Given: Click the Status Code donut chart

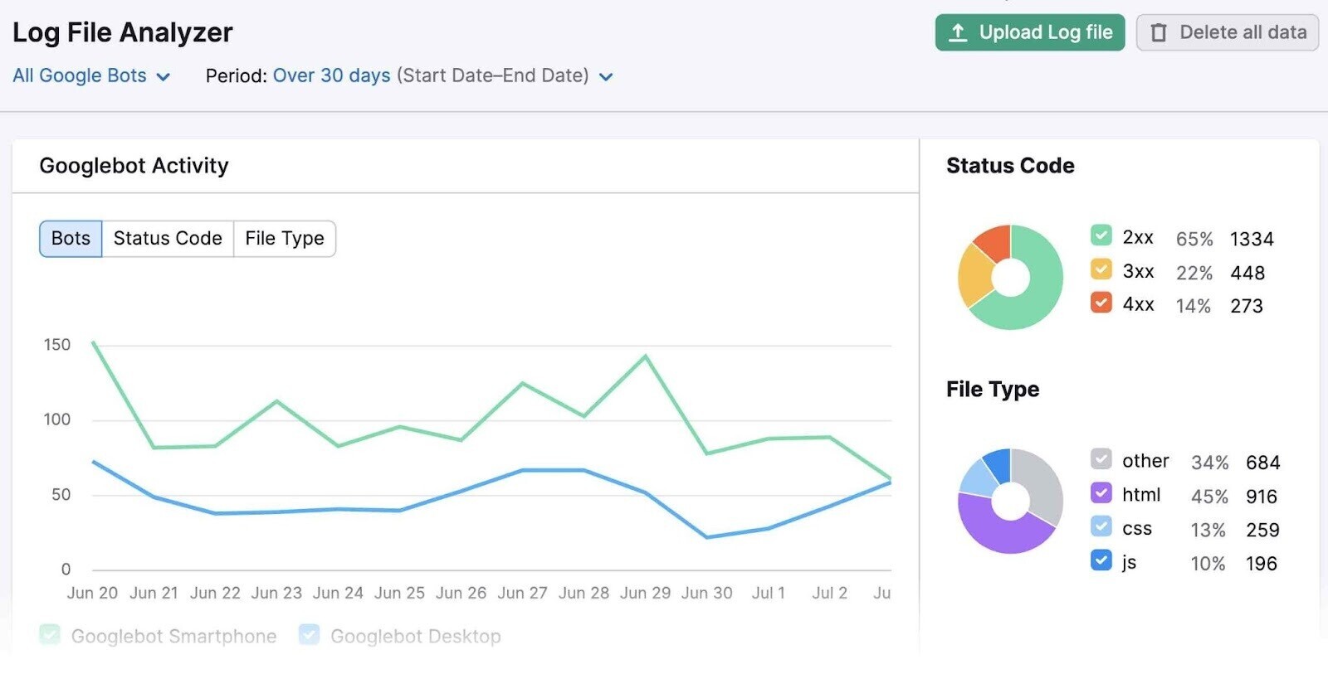Looking at the screenshot, I should [x=1010, y=278].
